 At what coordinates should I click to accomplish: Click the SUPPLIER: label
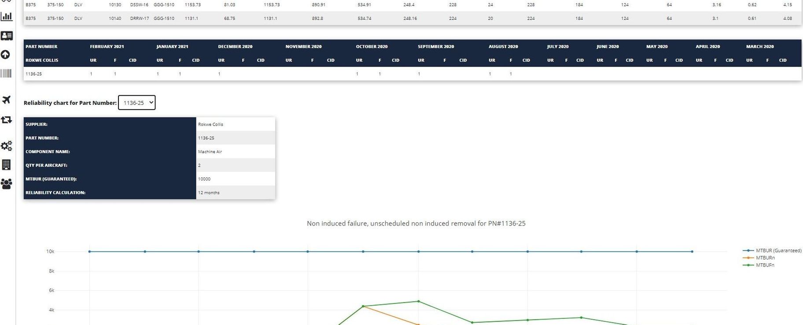point(37,124)
